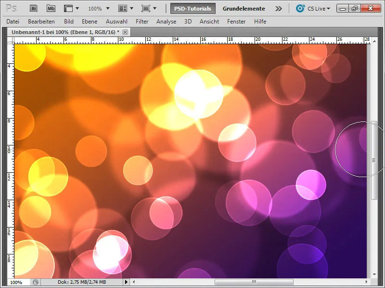Click the arrange documents icon
The width and height of the screenshot is (385, 288).
click(x=123, y=9)
